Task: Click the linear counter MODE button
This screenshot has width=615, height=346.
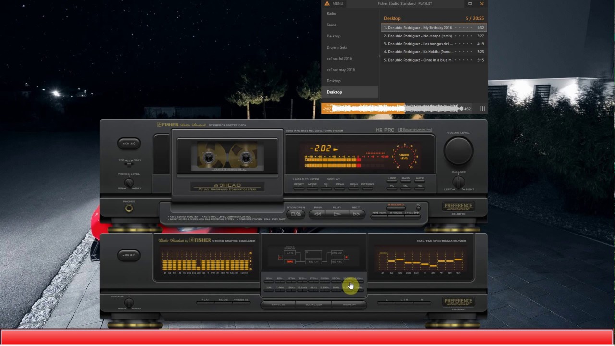Action: [312, 189]
